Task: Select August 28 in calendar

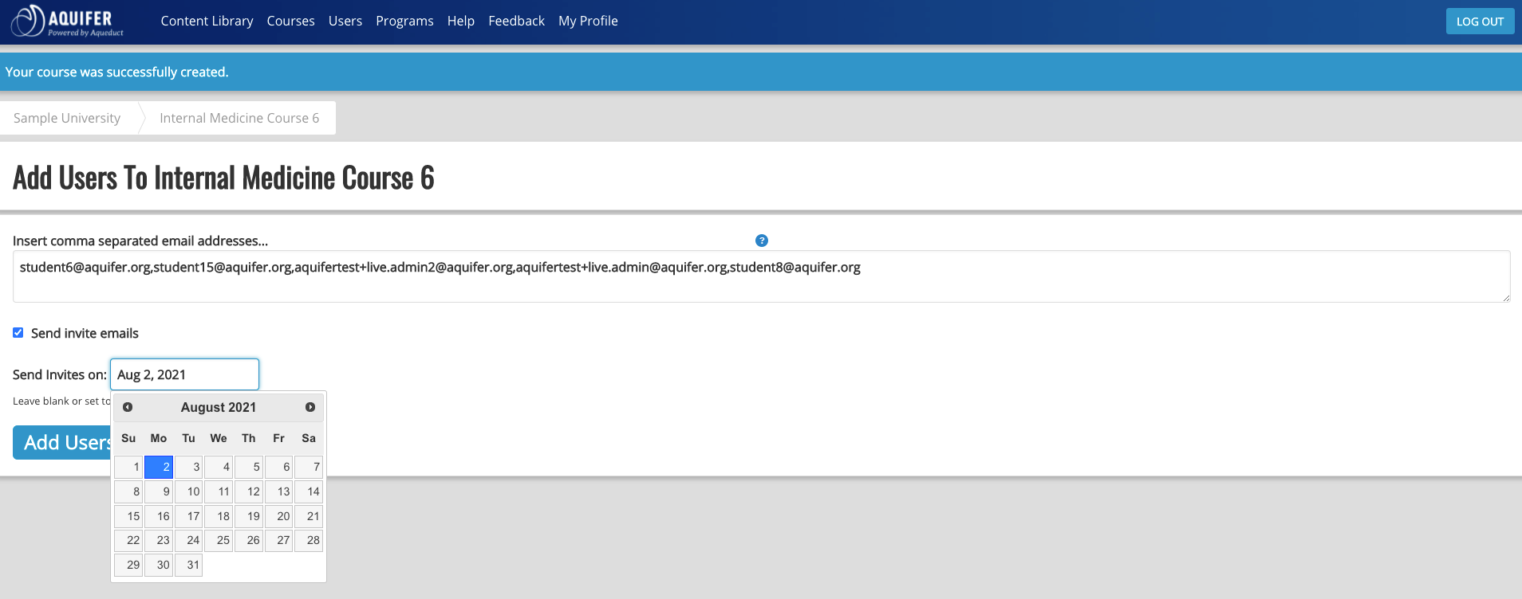Action: [309, 540]
